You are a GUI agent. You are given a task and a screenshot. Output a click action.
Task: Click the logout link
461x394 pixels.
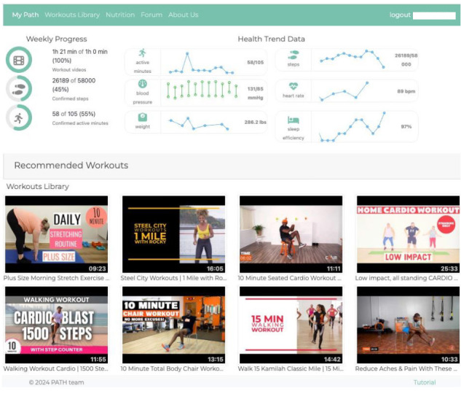click(400, 15)
